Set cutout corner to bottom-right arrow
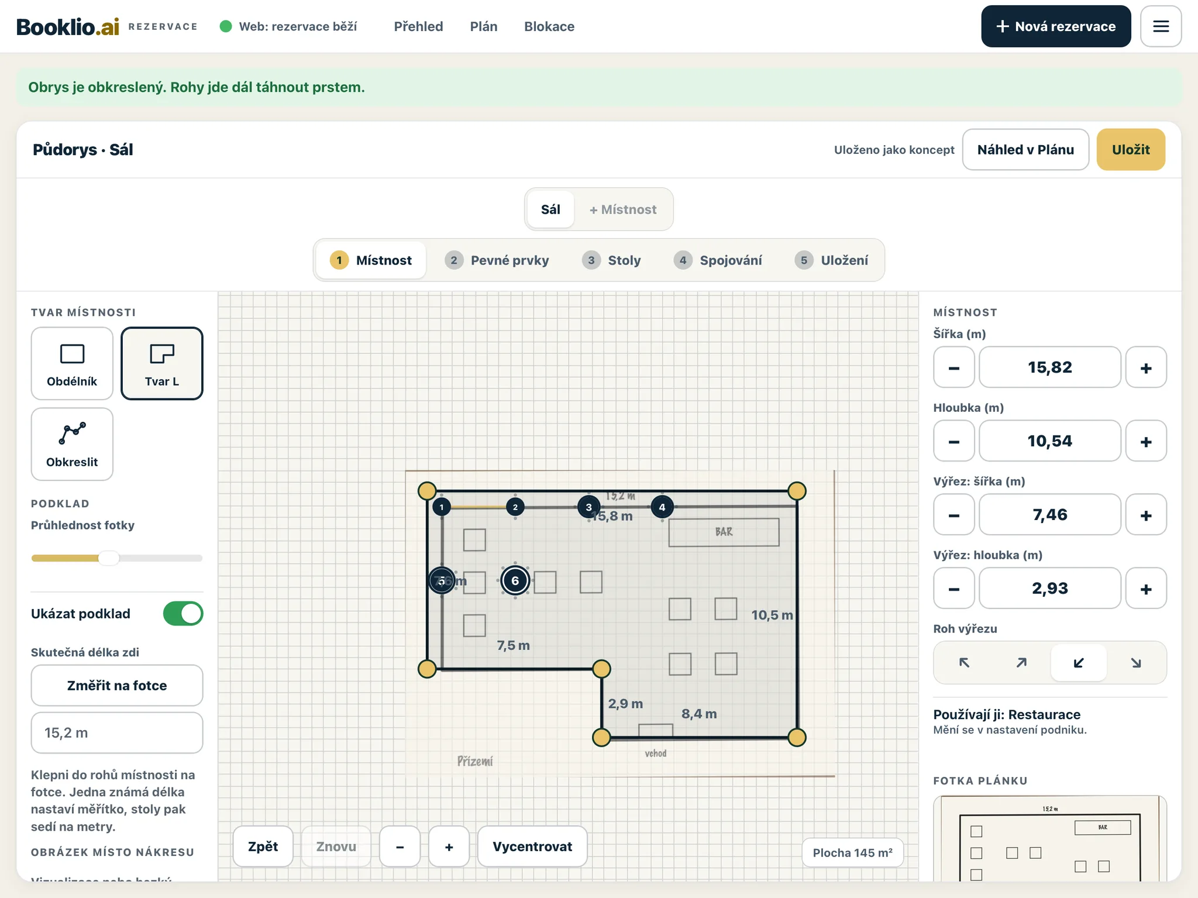Image resolution: width=1198 pixels, height=898 pixels. [1136, 662]
